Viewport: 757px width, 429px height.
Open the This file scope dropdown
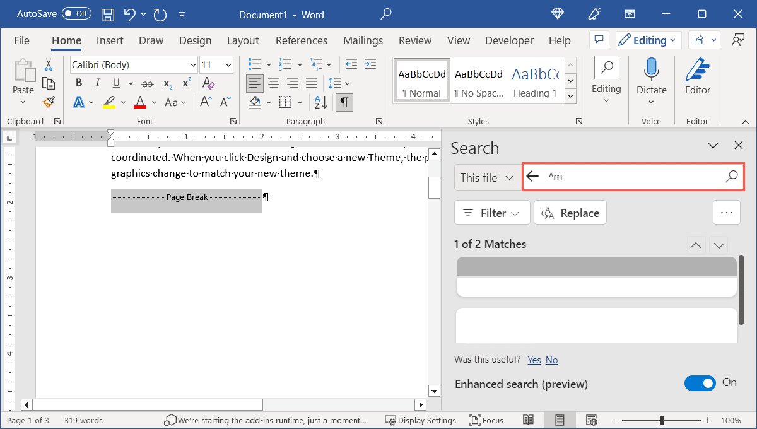click(486, 177)
